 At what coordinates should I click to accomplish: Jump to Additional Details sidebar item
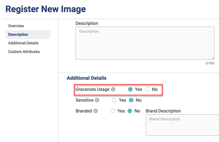pos(23,43)
